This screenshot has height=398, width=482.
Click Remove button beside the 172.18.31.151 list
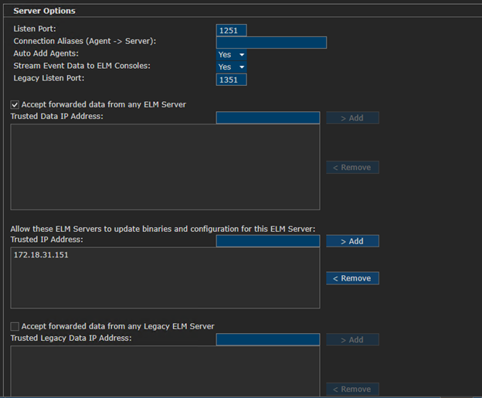(352, 278)
